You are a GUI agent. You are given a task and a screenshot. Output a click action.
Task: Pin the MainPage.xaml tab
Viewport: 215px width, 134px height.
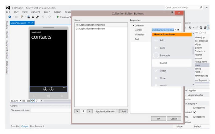[x=29, y=23]
